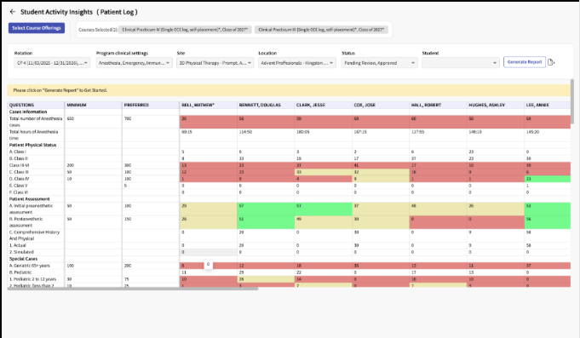Click C. Comprehensive History And Physical label
The image size is (580, 338).
point(34,235)
